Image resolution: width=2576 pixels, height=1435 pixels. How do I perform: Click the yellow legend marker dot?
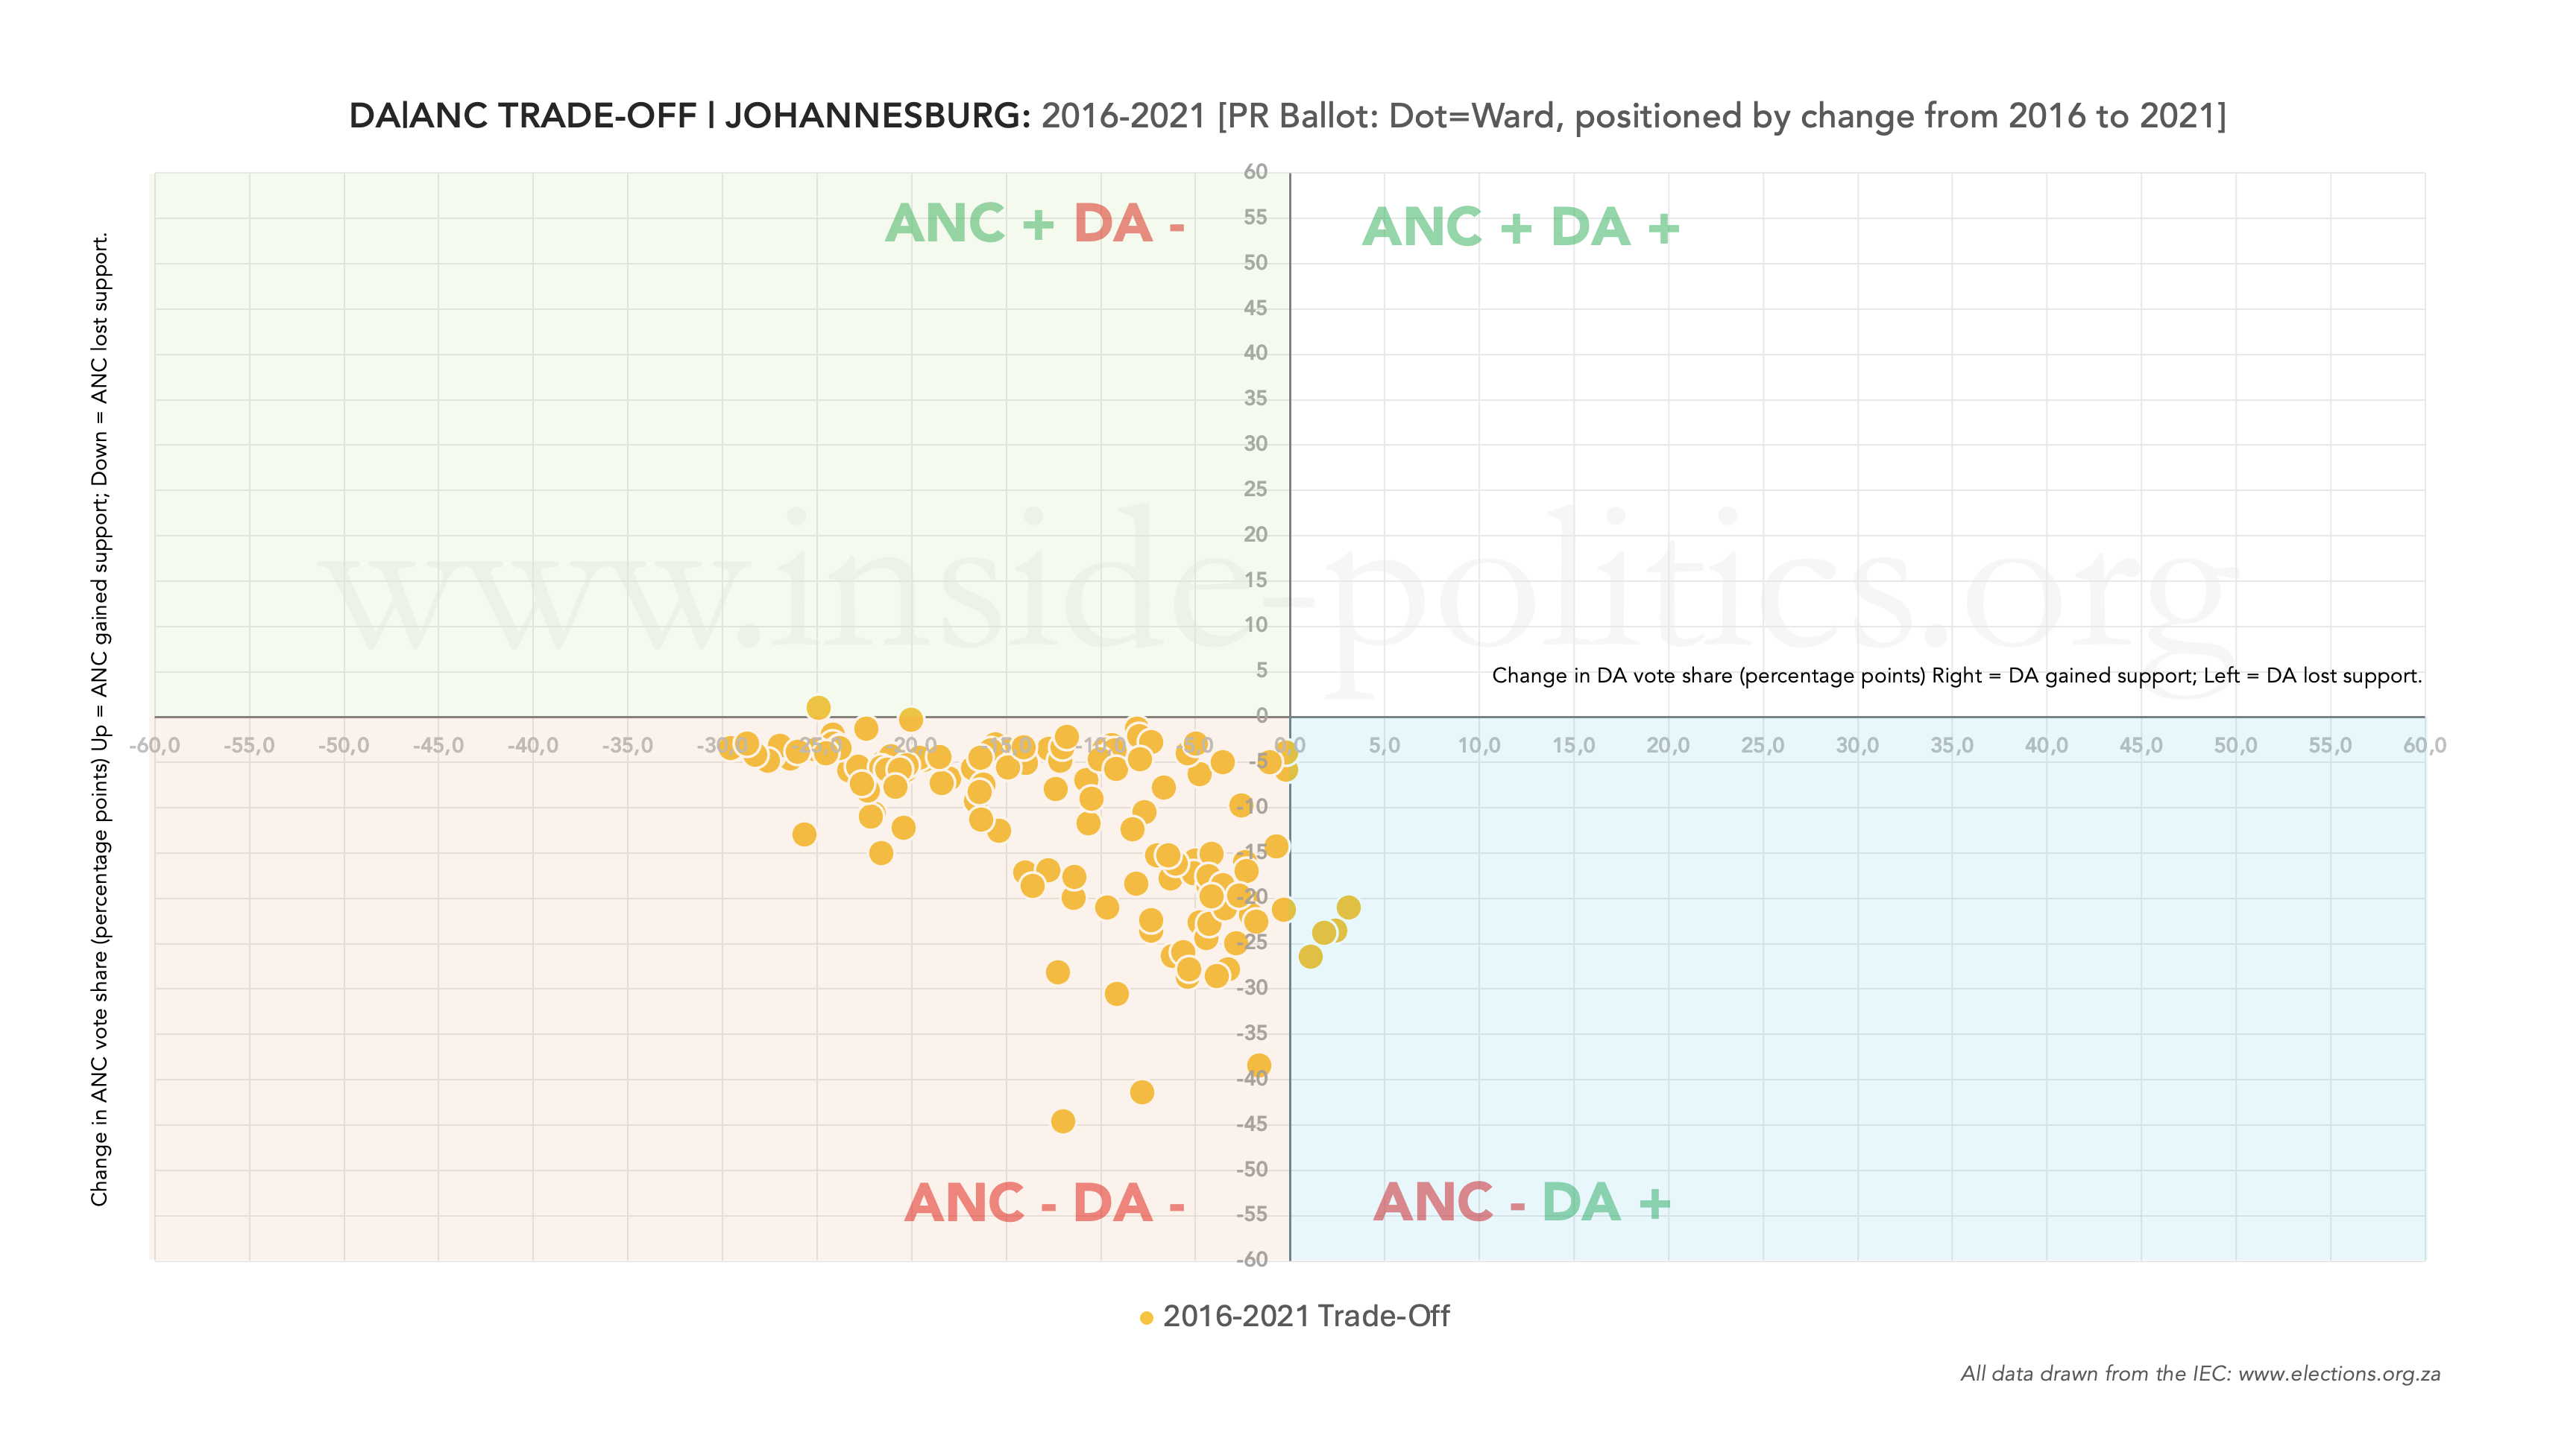click(x=1146, y=1318)
